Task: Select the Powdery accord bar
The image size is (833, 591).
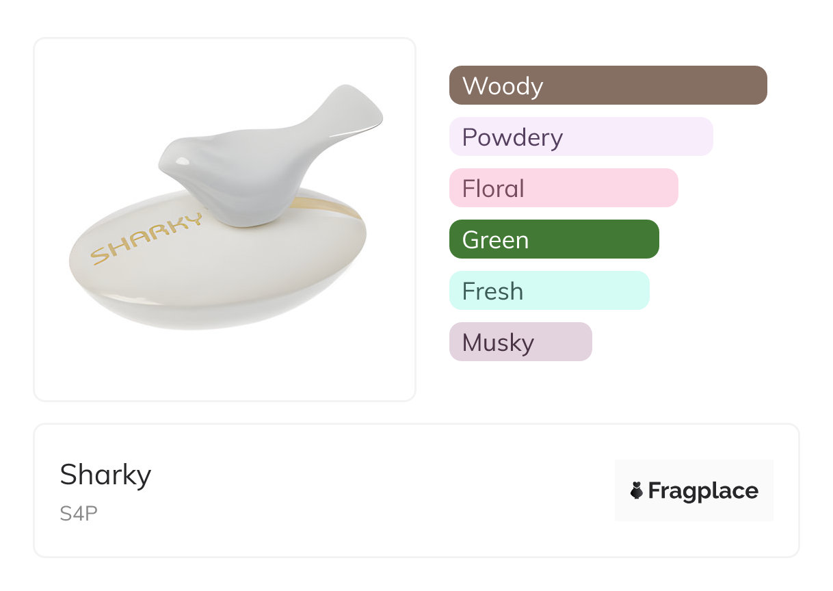Action: click(x=581, y=137)
